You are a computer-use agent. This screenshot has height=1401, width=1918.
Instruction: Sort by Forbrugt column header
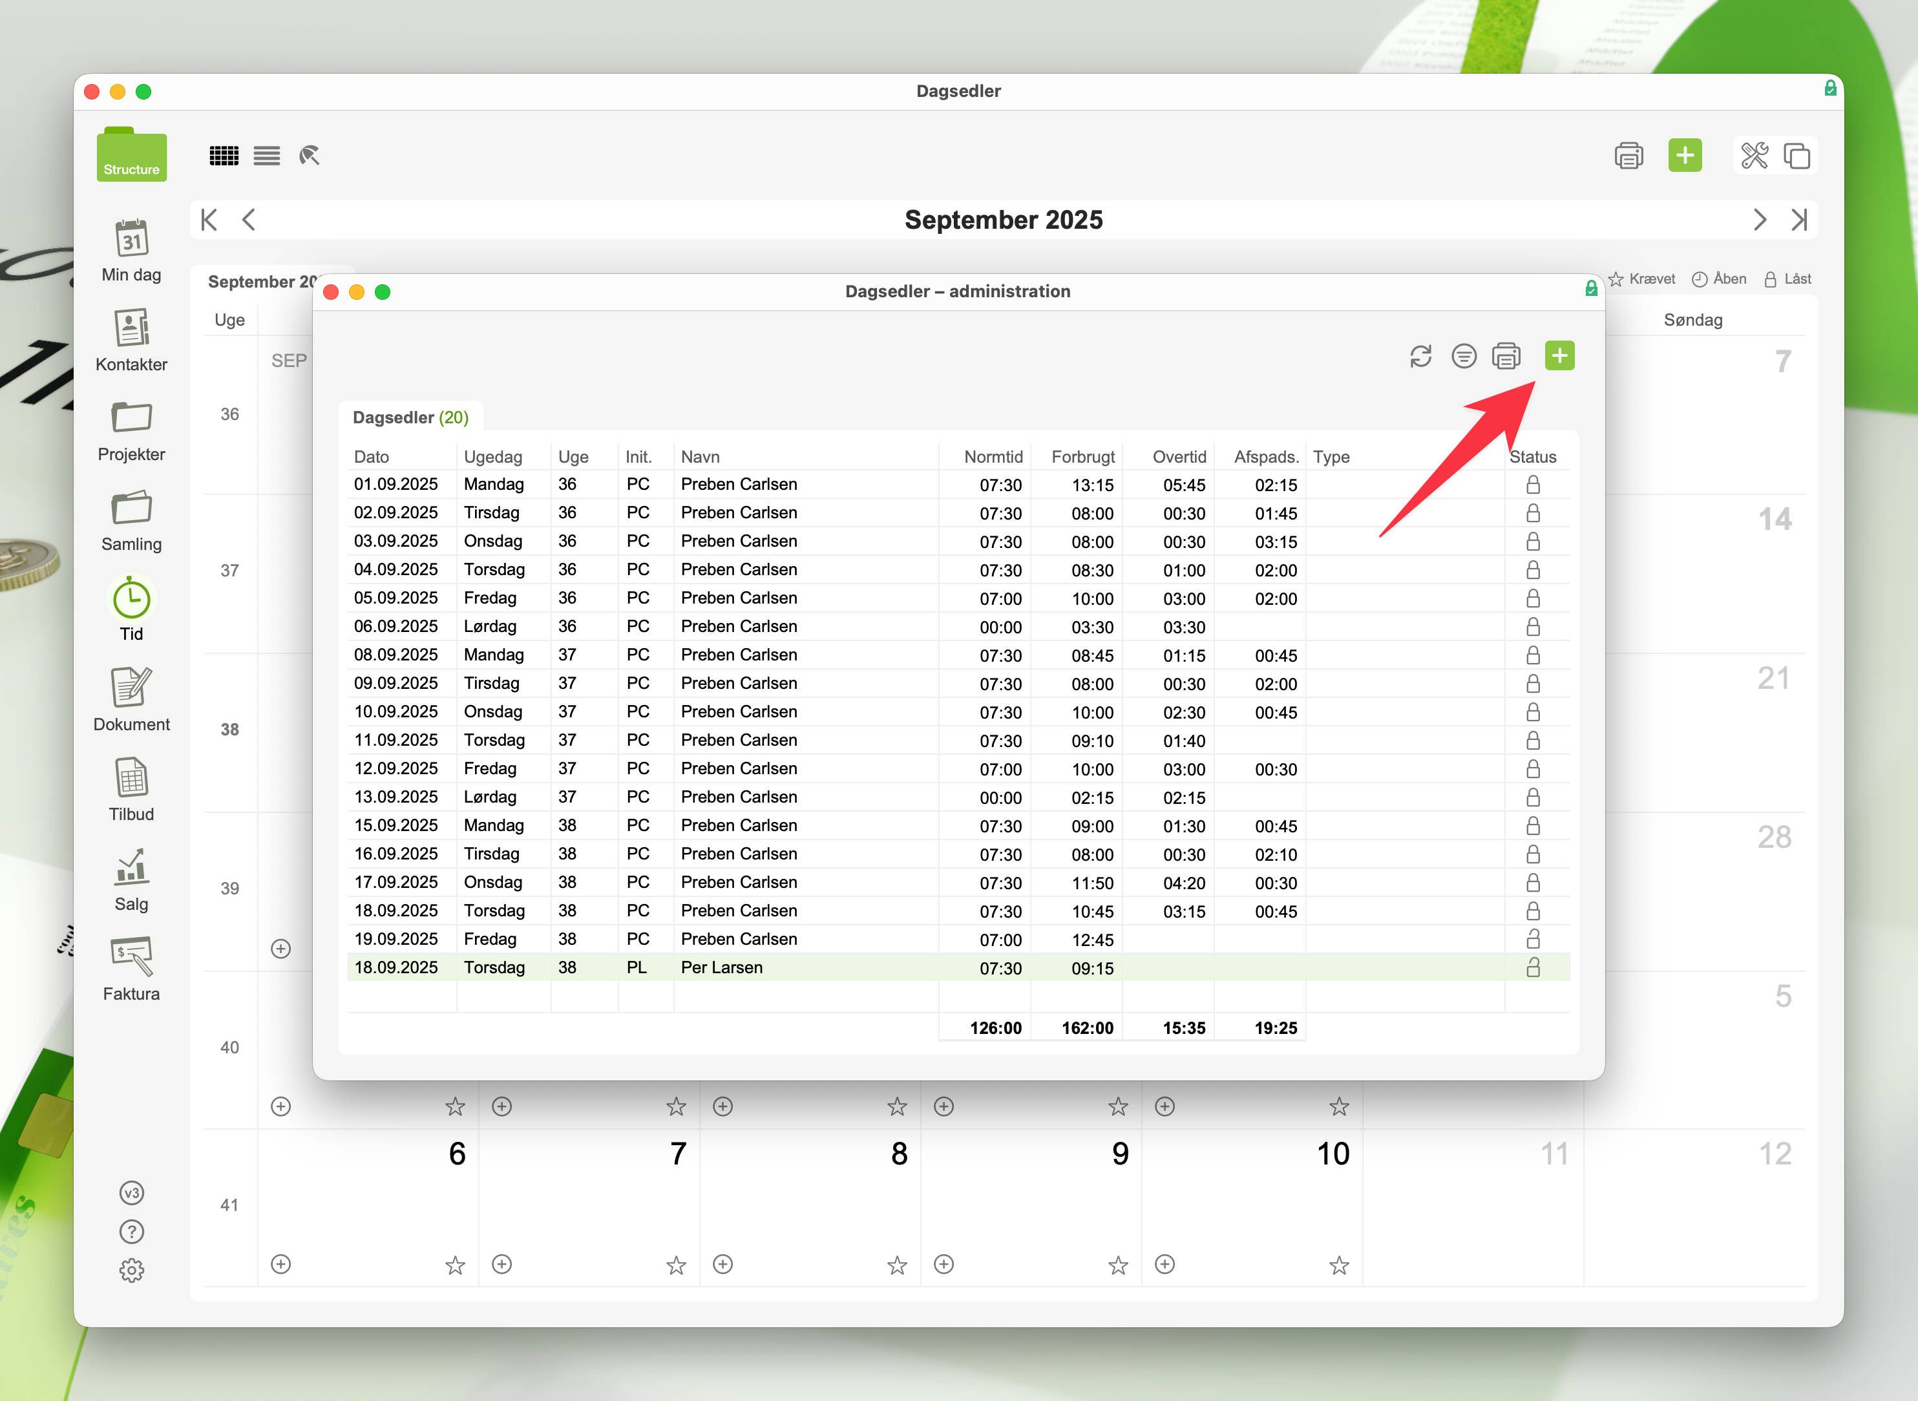1082,457
